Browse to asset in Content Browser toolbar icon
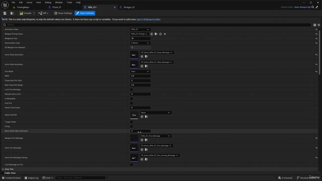This screenshot has width=322, height=181. [12, 13]
